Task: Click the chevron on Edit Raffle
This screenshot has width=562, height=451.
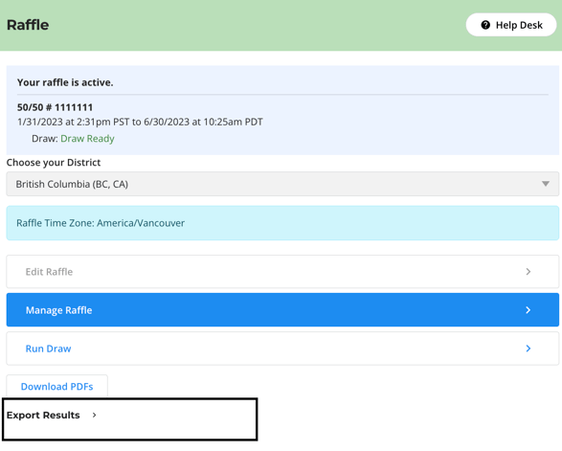Action: [528, 271]
